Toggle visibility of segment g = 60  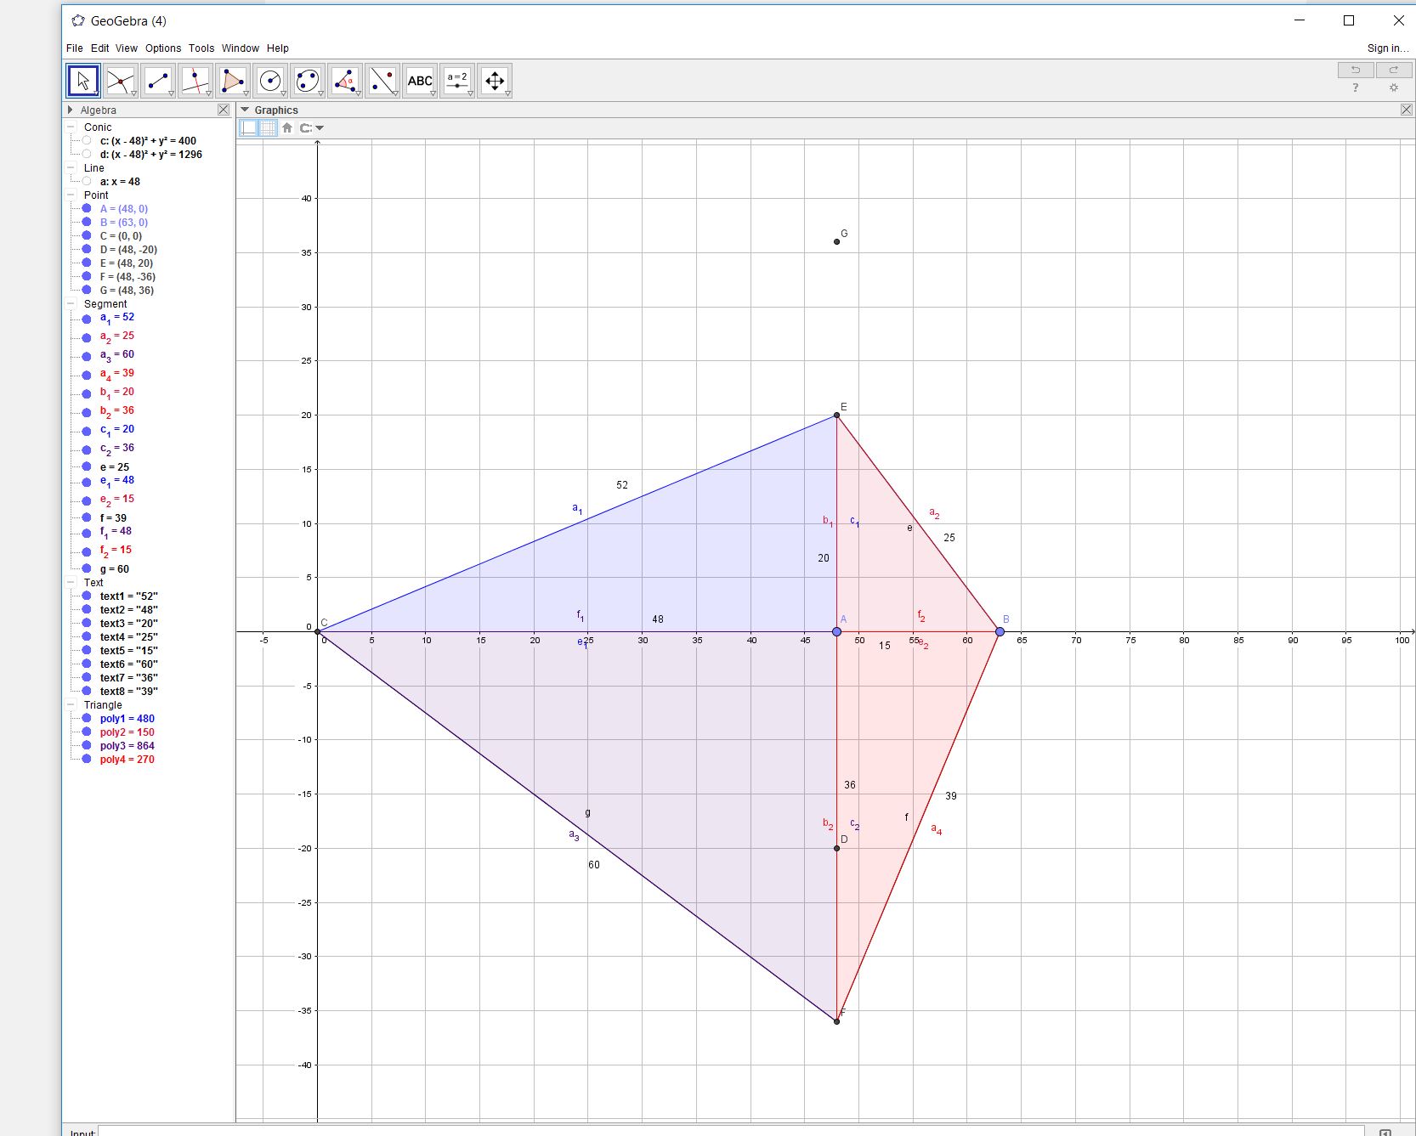87,568
